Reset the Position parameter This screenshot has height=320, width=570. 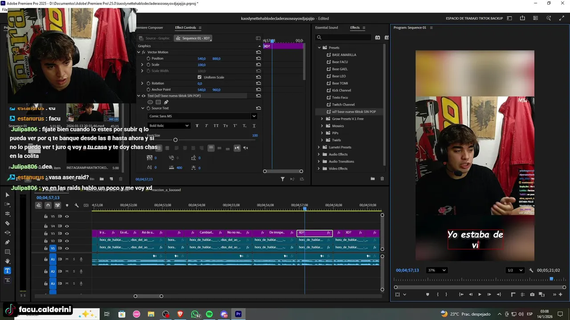[258, 58]
